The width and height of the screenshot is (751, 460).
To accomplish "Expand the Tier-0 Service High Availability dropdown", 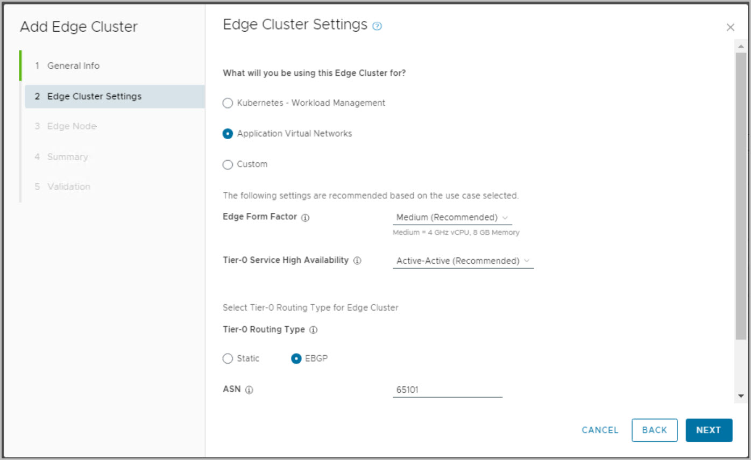I will click(463, 261).
